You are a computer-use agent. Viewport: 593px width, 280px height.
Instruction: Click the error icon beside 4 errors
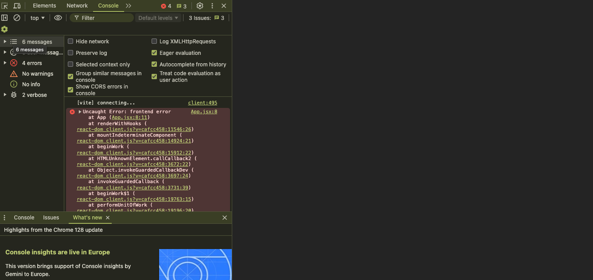(x=14, y=63)
